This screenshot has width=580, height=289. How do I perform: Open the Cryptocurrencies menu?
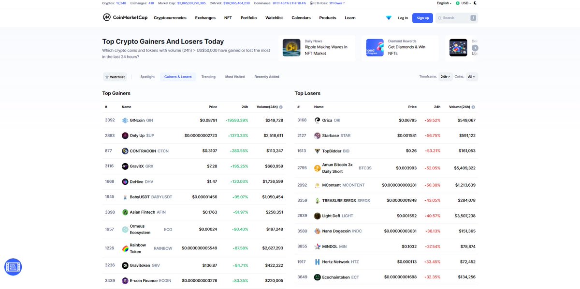pos(170,18)
